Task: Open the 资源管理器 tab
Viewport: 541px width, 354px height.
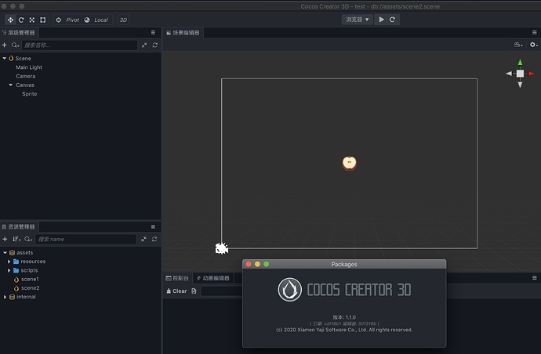Action: [19, 227]
